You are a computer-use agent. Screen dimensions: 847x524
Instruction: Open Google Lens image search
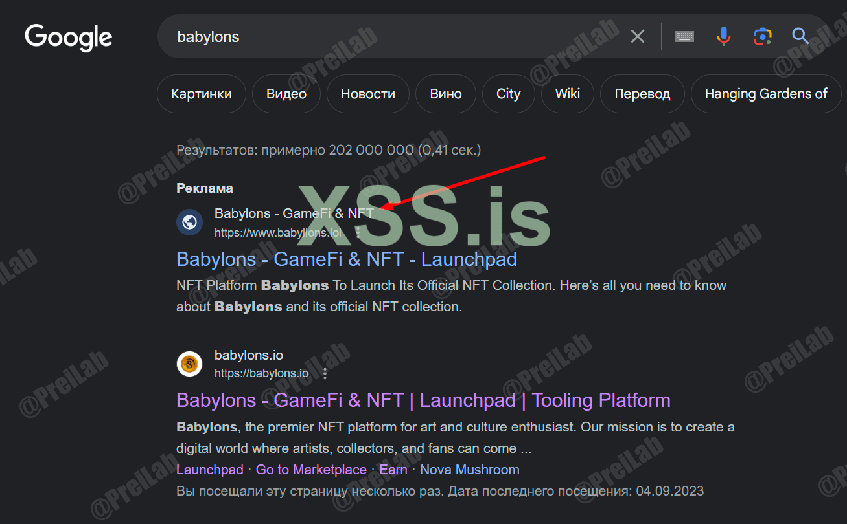(763, 37)
